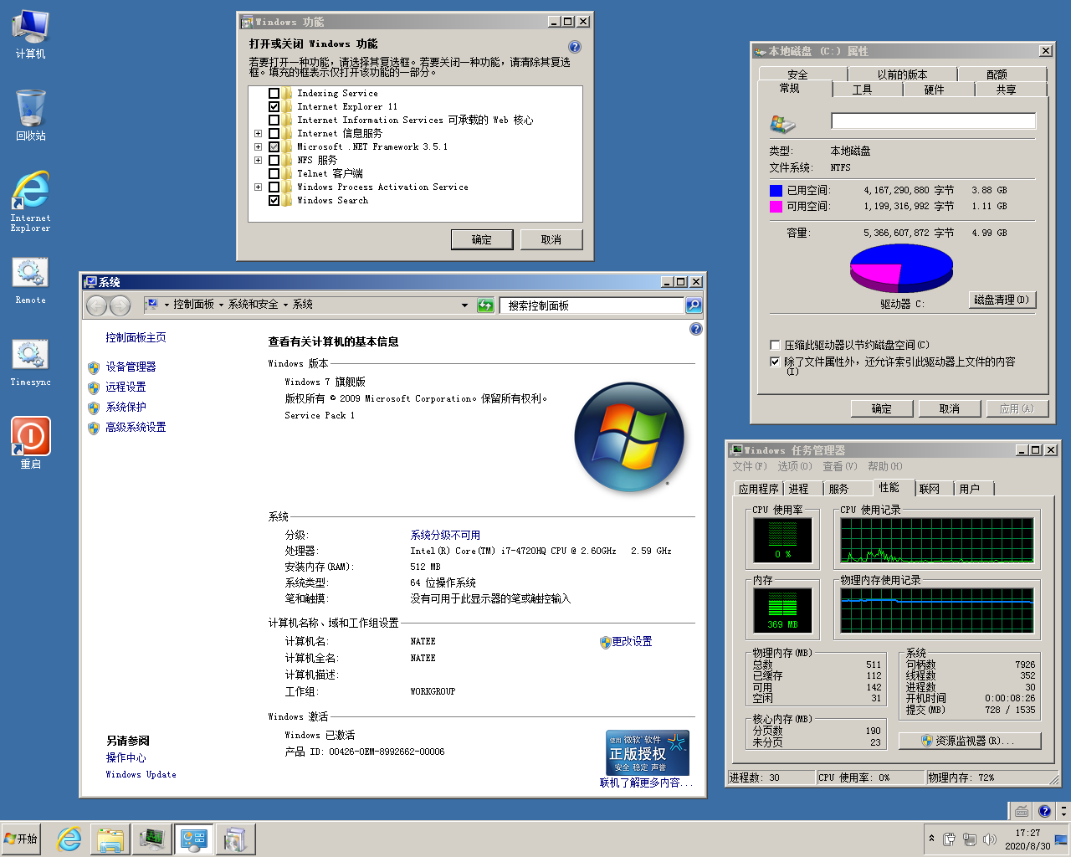
Task: Expand the Microsoft .NET Framework 3.5.1 node
Action: point(258,147)
